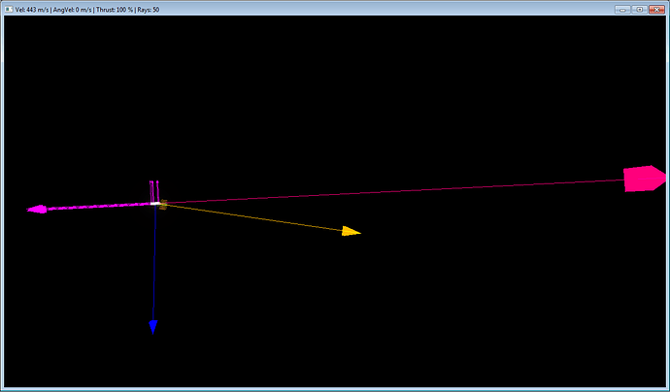This screenshot has height=392, width=670.
Task: Click empty black area below yellow arrow
Action: coord(388,310)
